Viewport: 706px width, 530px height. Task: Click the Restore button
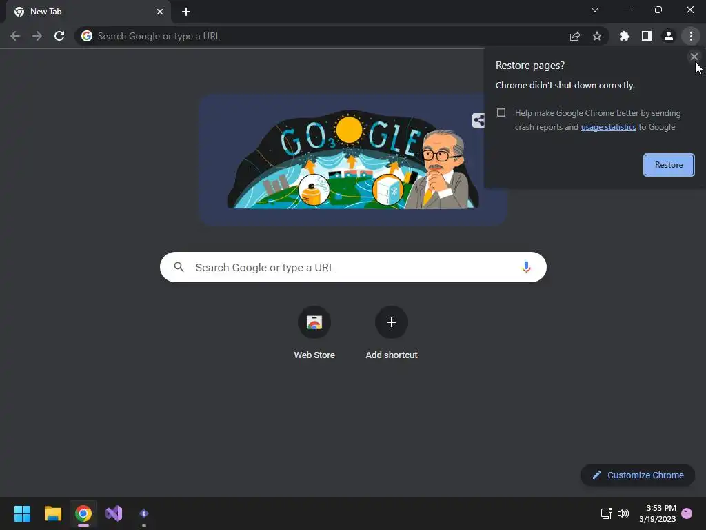pos(669,165)
